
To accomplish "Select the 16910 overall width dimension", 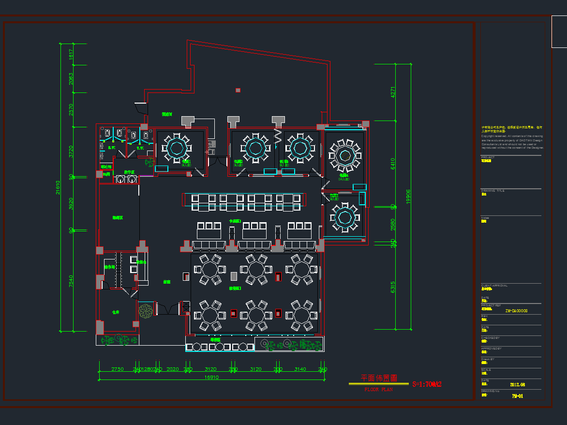I will (211, 377).
